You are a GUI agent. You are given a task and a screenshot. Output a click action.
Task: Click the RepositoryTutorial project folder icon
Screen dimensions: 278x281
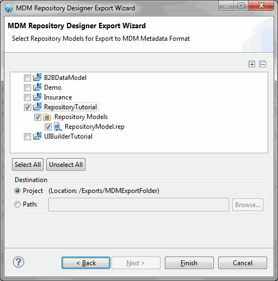point(37,107)
